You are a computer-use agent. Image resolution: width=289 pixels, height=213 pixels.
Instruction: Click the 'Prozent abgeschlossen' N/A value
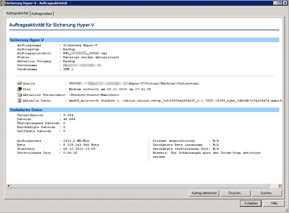pos(216,141)
